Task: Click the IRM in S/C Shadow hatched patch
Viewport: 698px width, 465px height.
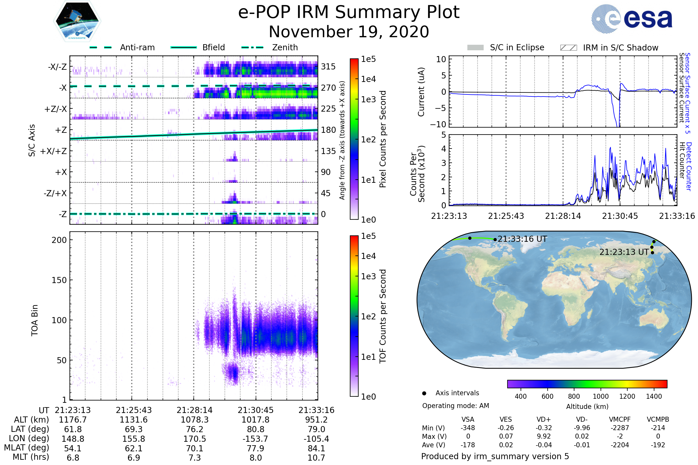Action: pos(568,48)
